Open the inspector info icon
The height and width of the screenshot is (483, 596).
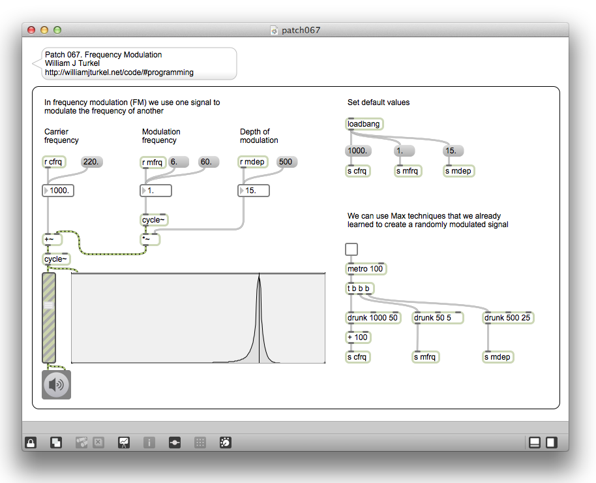click(149, 443)
